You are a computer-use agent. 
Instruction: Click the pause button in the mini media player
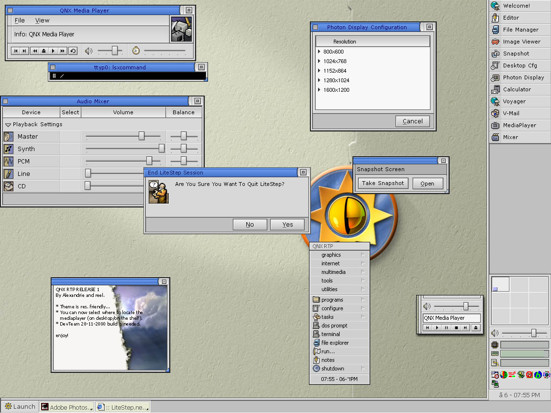(x=446, y=327)
